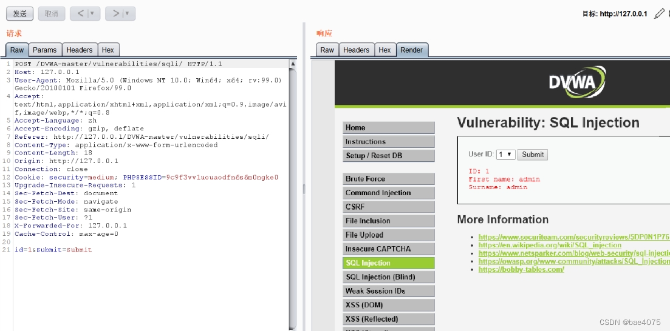670x331 pixels.
Task: Select the response Render tab
Action: tap(412, 50)
